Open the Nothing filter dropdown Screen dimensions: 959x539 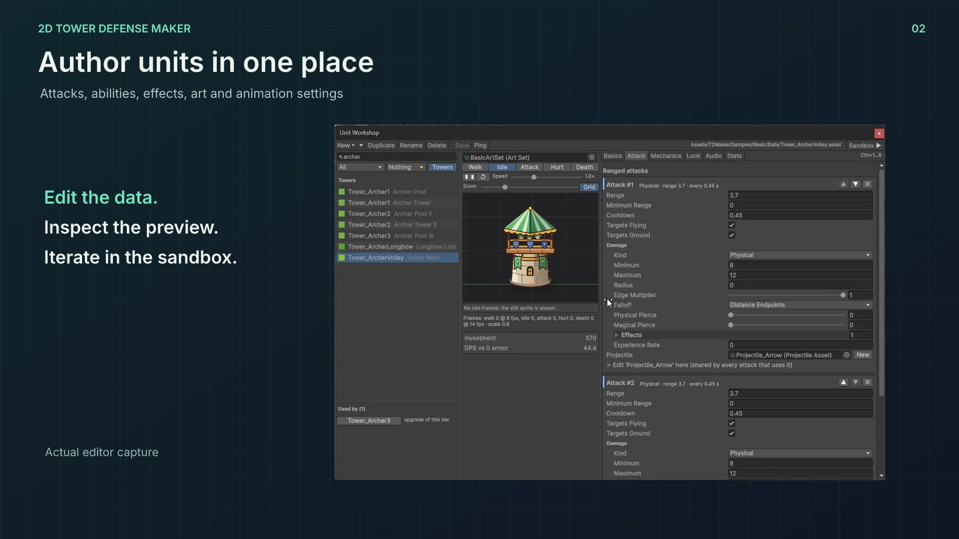click(406, 167)
